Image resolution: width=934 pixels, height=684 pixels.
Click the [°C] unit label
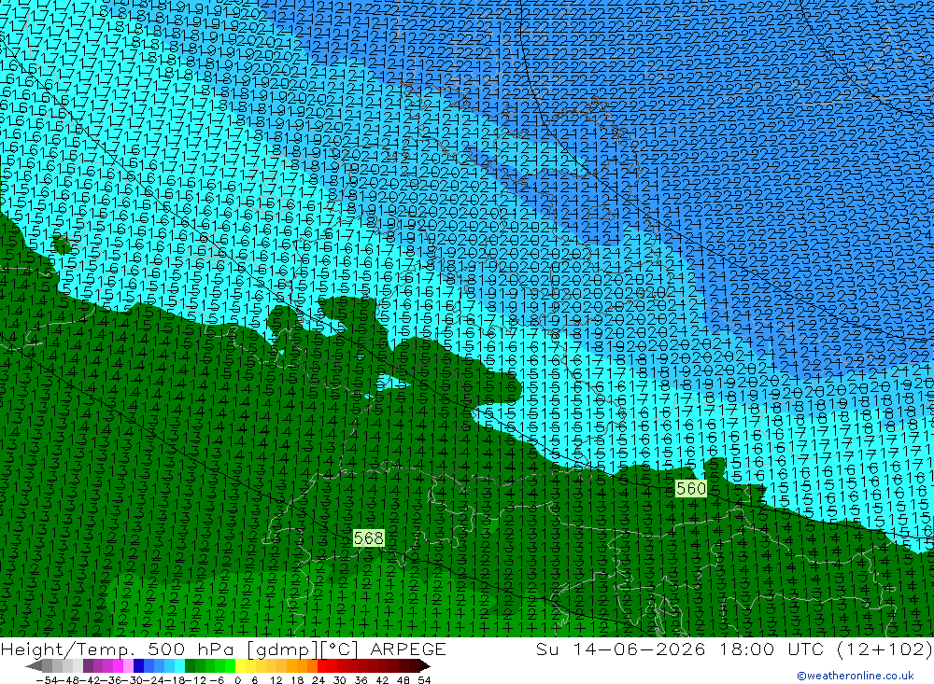click(340, 649)
